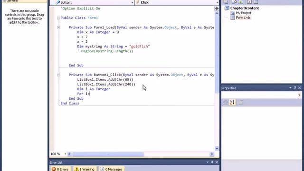The width and height of the screenshot is (304, 171).
Task: Click the Refresh icon in Solution Explorer toolbar
Action: (x=241, y=2)
